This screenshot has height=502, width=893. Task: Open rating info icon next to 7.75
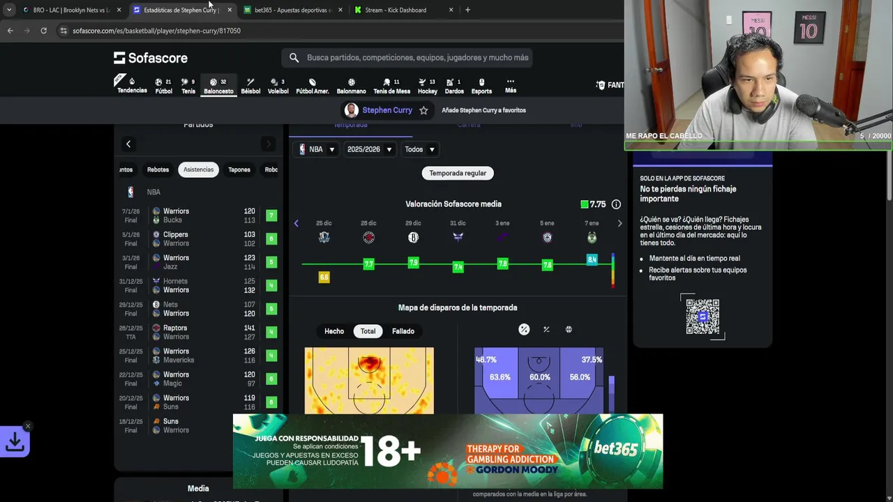coord(616,204)
